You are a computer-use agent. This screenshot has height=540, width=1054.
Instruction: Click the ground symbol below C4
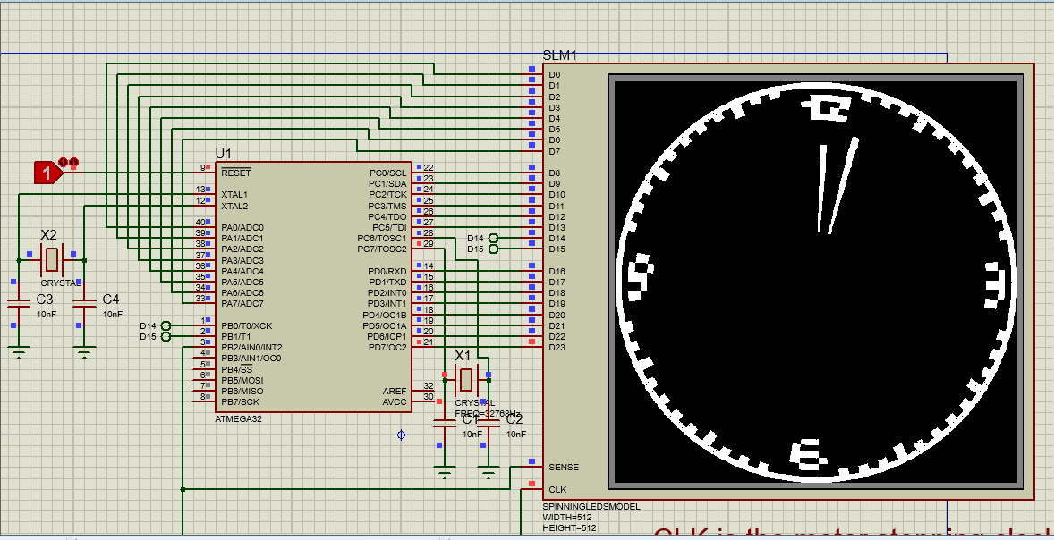point(84,352)
